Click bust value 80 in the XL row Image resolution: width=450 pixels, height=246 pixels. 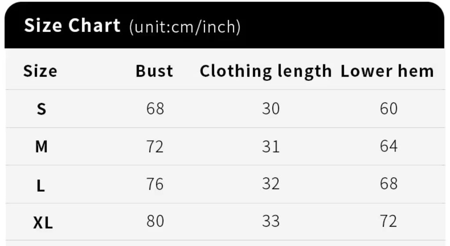[x=155, y=221]
